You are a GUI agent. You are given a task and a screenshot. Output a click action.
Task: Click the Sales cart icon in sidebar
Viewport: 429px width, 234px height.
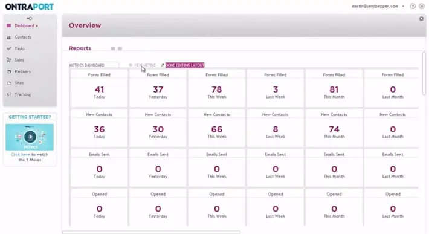point(8,60)
